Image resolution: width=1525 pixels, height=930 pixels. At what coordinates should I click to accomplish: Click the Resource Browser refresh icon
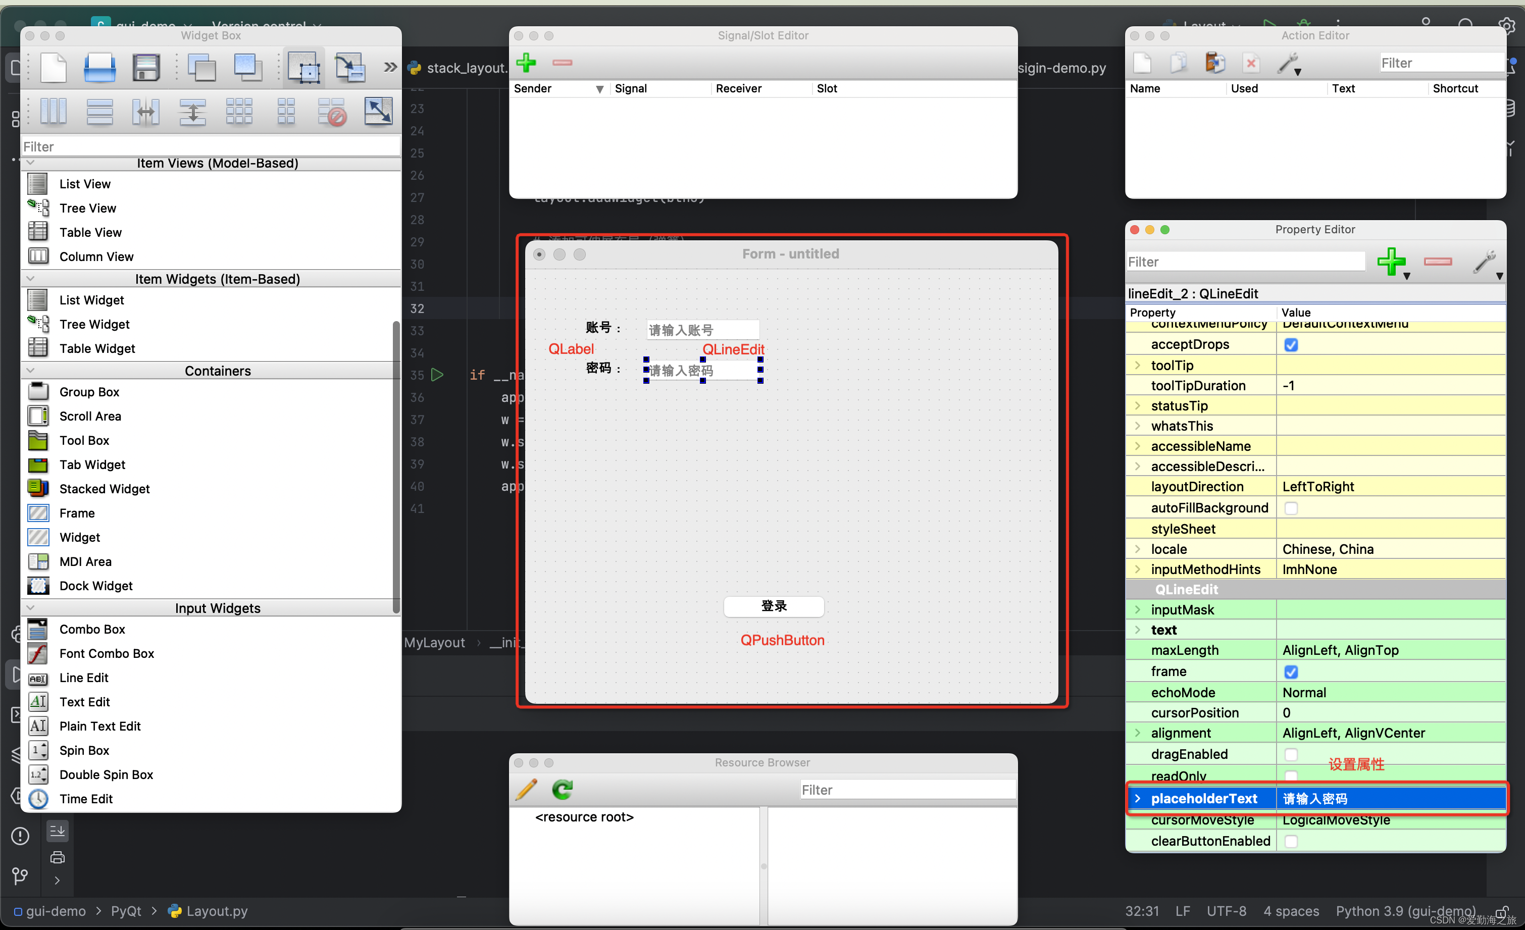563,789
